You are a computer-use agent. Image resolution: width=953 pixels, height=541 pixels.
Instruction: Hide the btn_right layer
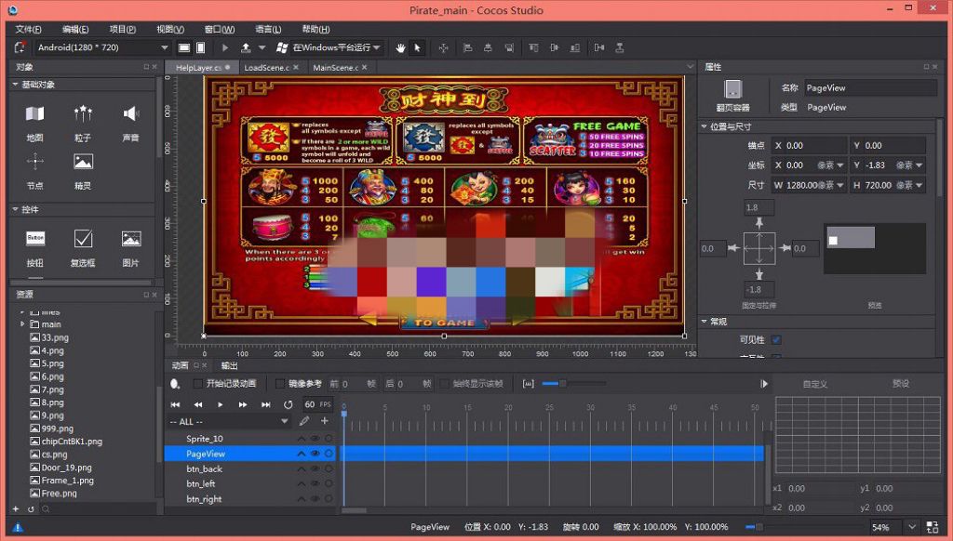coord(315,499)
